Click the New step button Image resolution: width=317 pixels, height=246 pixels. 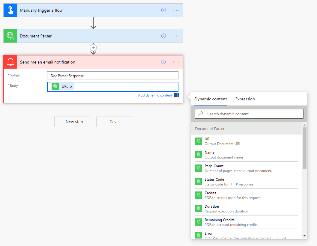72,122
